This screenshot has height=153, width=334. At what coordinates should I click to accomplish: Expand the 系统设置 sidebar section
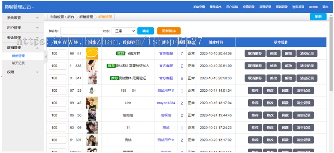(23, 18)
